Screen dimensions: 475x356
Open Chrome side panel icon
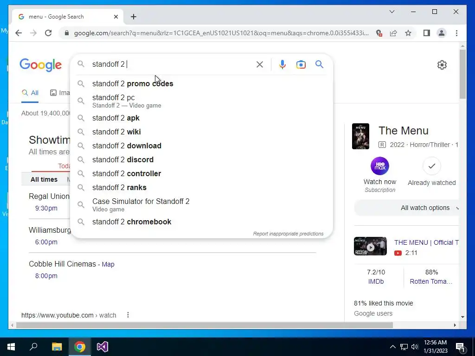coord(427,33)
